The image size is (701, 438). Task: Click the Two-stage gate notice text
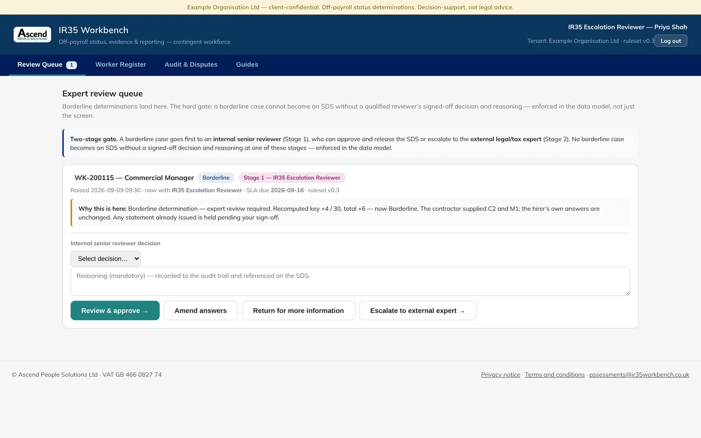(350, 143)
